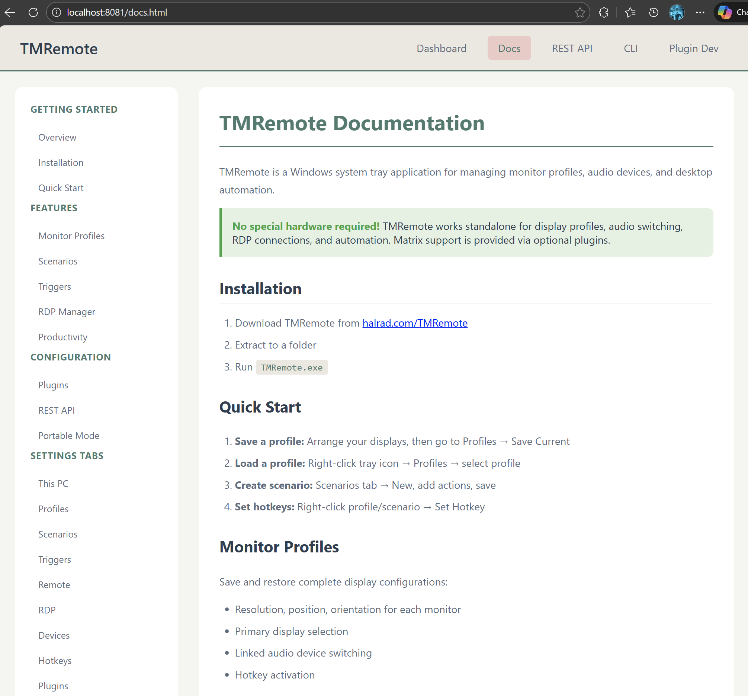
Task: Go back to the previous page
Action: coord(9,12)
